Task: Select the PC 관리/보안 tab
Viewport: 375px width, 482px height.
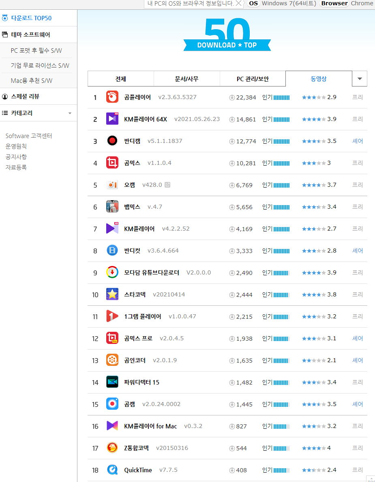Action: [x=253, y=79]
